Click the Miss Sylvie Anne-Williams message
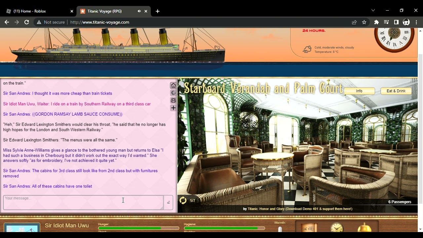 click(x=83, y=155)
